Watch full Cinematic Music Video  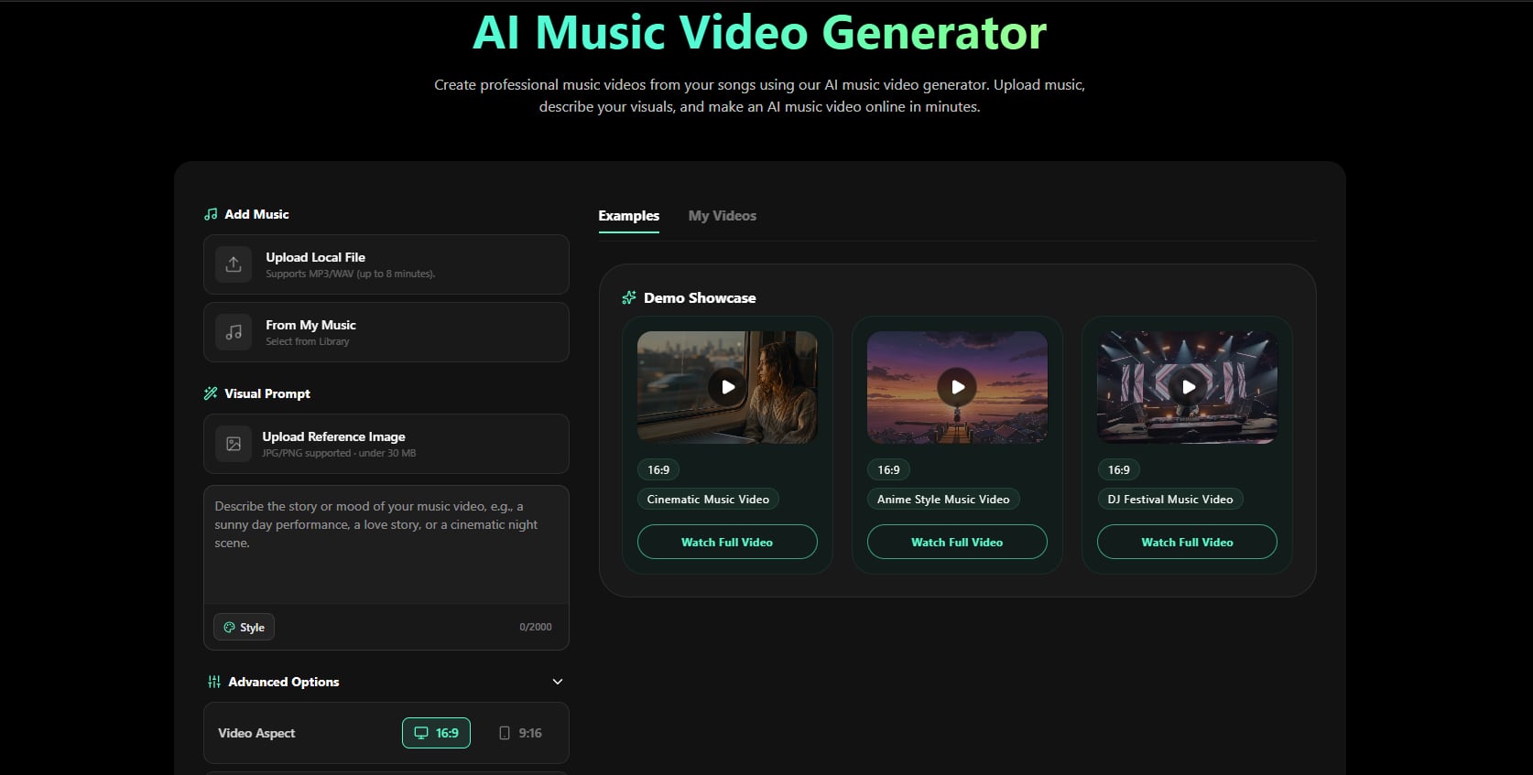tap(727, 542)
